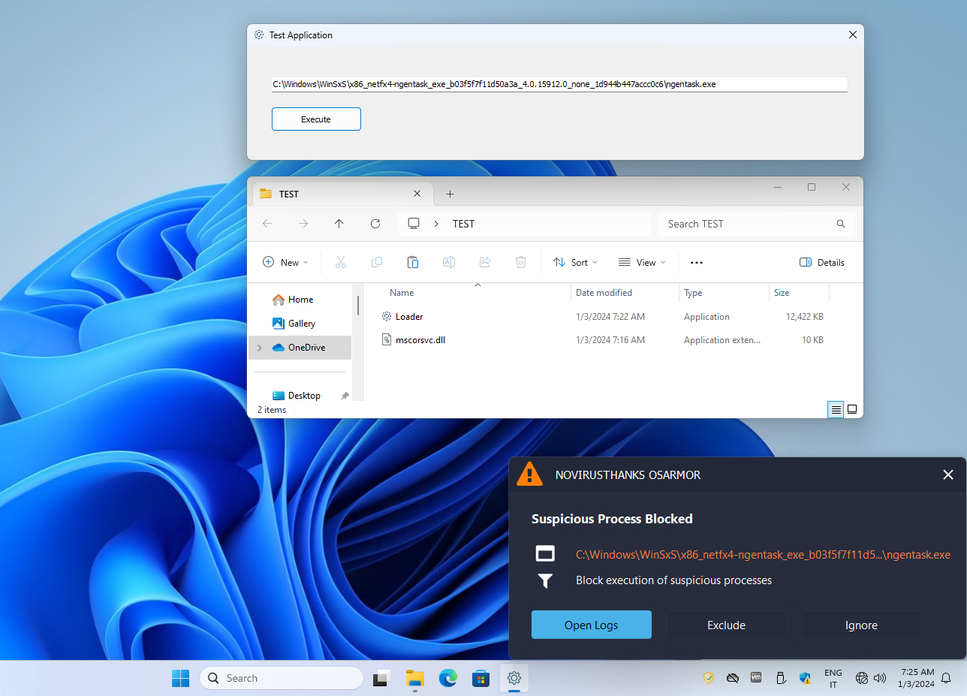The image size is (967, 696).
Task: Open the View dropdown menu
Action: (641, 262)
